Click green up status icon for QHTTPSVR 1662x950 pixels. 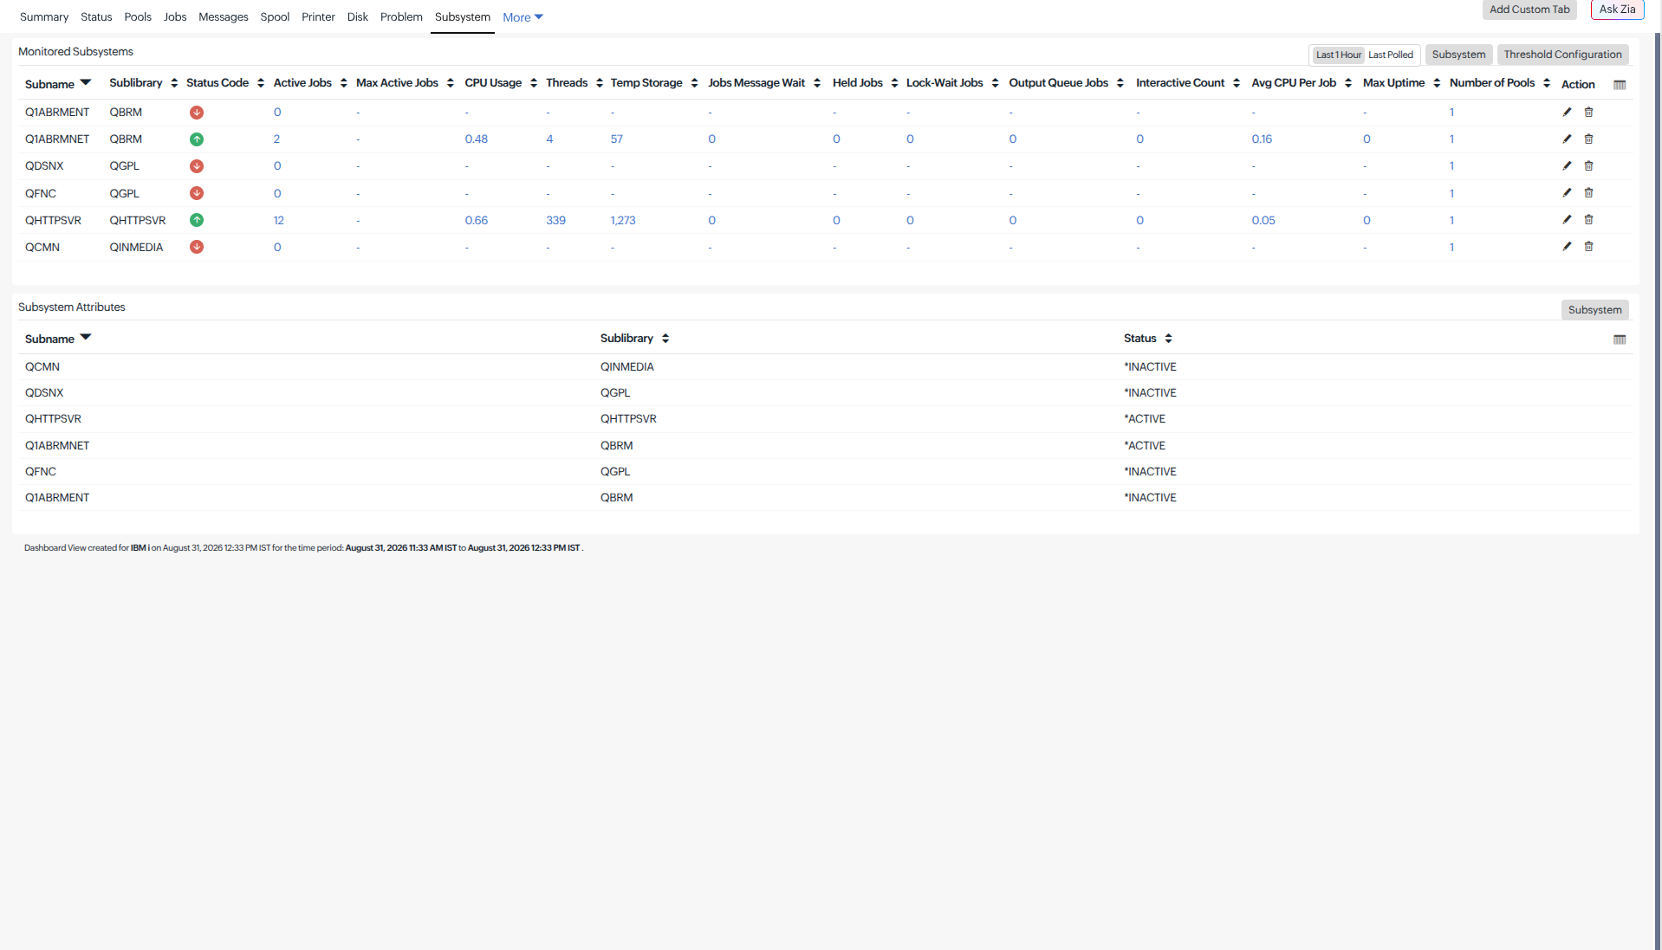tap(197, 220)
